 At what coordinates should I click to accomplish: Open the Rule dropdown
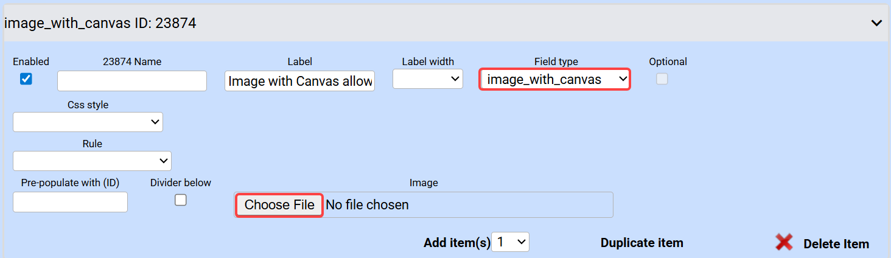point(92,161)
